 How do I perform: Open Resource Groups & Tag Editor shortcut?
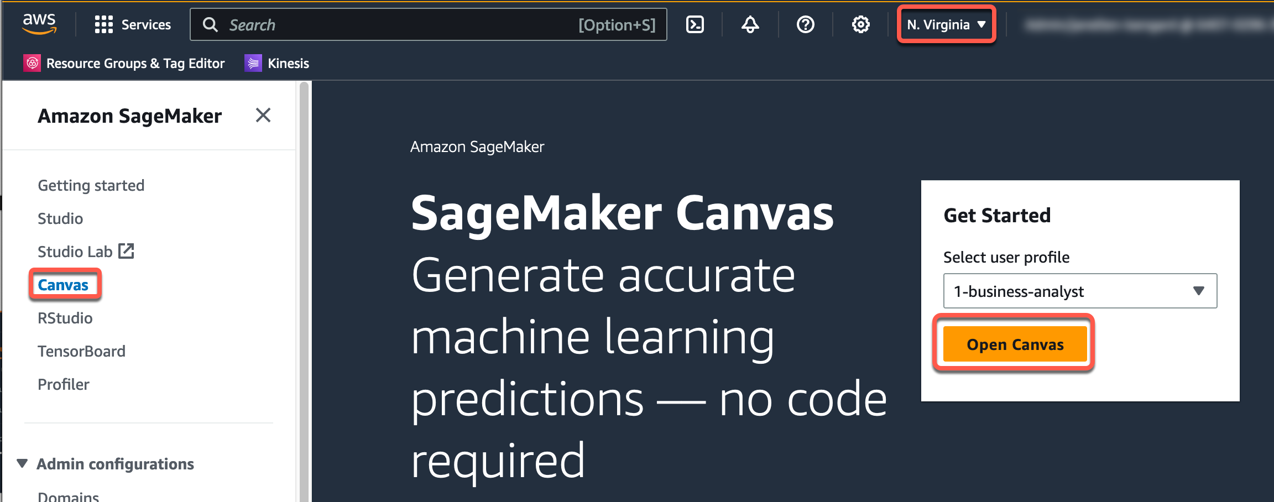pos(125,64)
